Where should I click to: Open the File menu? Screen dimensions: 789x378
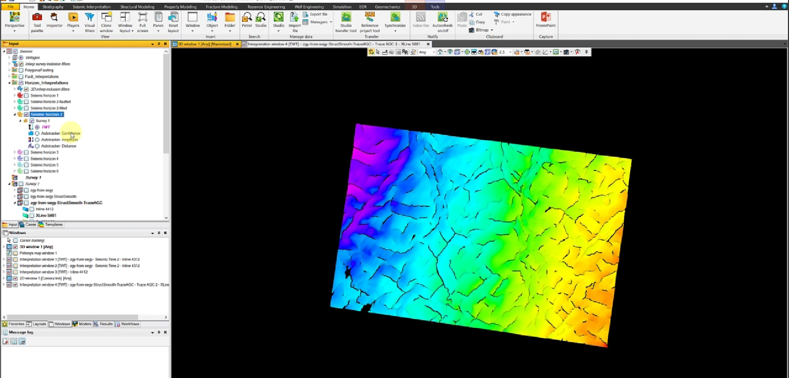(x=10, y=6)
